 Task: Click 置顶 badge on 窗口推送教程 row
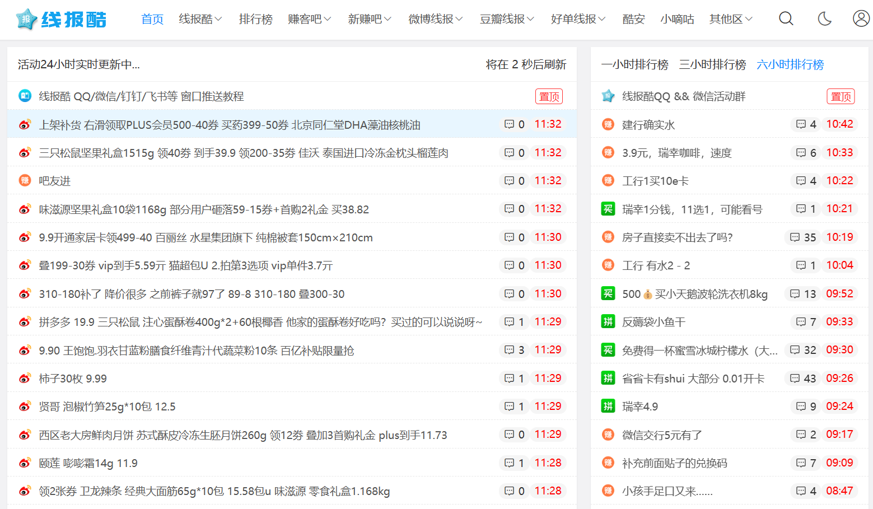(x=549, y=96)
